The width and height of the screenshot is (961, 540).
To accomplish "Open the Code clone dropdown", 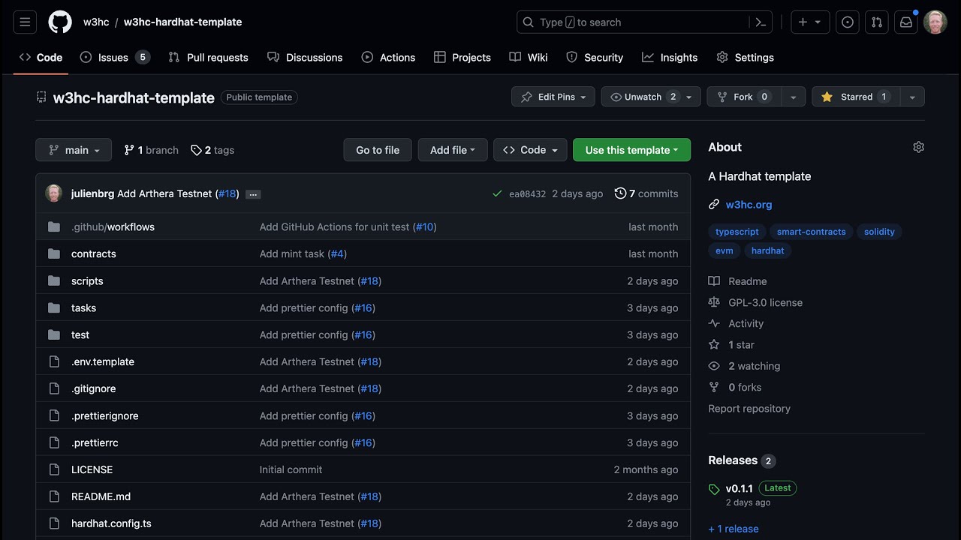I will coord(530,150).
